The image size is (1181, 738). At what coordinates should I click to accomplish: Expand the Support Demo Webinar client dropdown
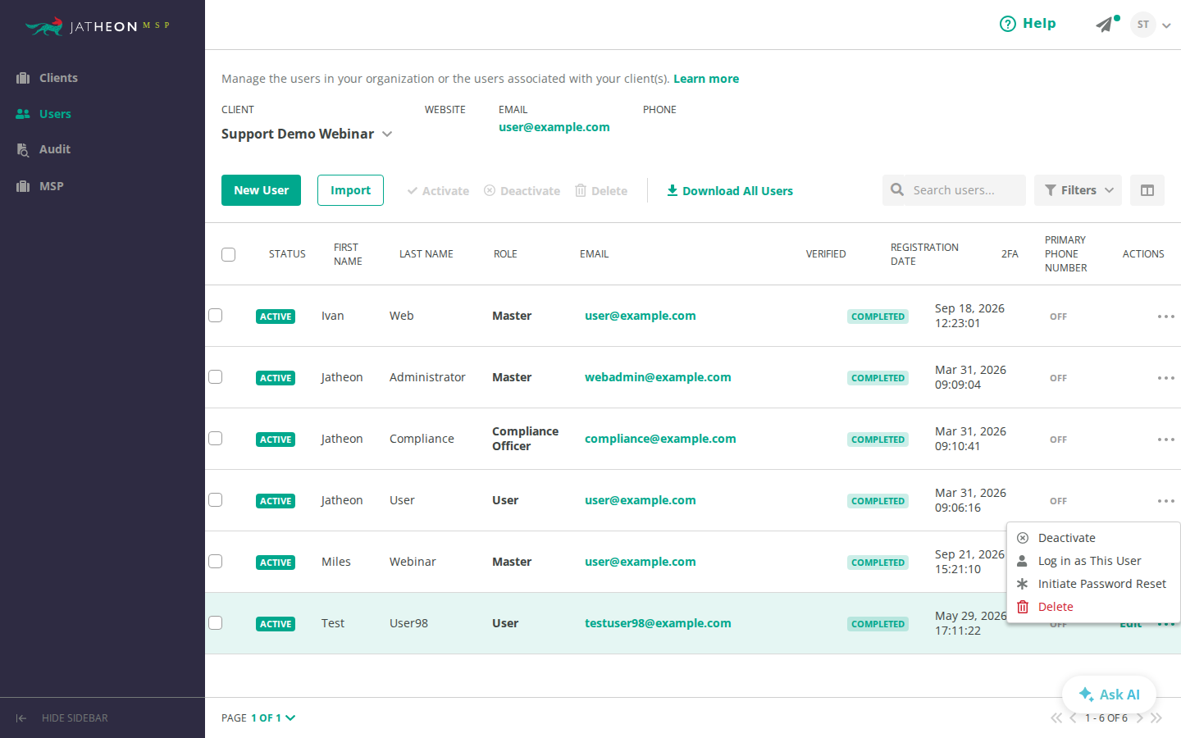pos(307,134)
